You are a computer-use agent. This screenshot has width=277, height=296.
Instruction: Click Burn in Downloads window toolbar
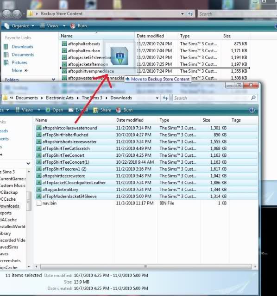click(125, 110)
